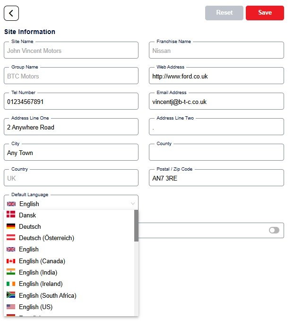This screenshot has height=328, width=294.
Task: Click the Austrian flag icon
Action: point(11,238)
